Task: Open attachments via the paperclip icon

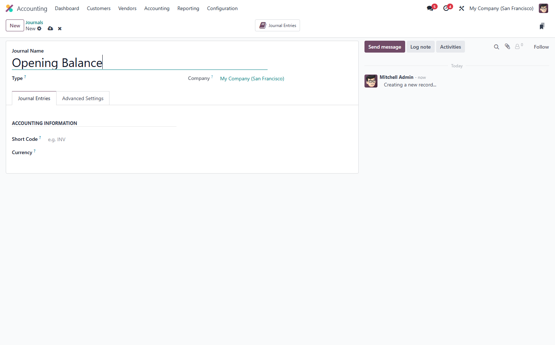Action: (507, 46)
